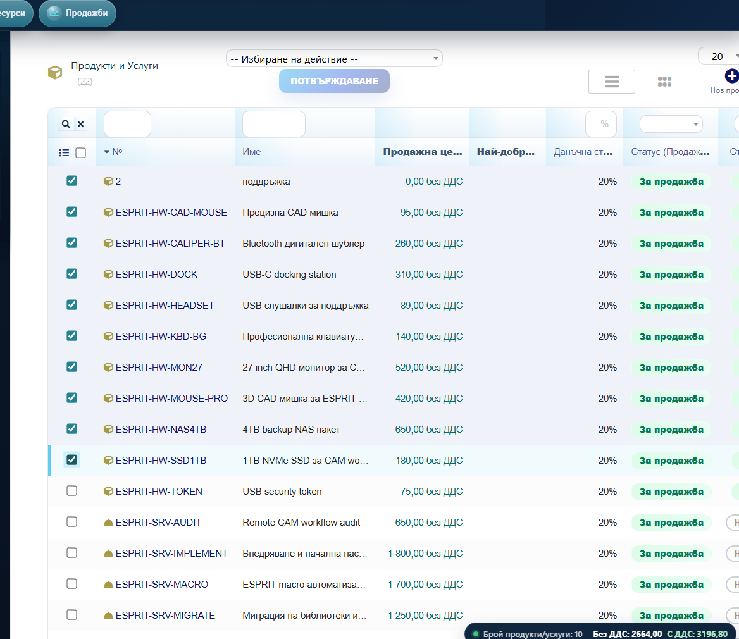Click the Нов продукт label
The width and height of the screenshot is (739, 639).
coord(724,90)
